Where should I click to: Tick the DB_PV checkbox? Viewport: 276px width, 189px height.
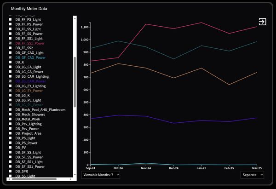tap(11, 148)
